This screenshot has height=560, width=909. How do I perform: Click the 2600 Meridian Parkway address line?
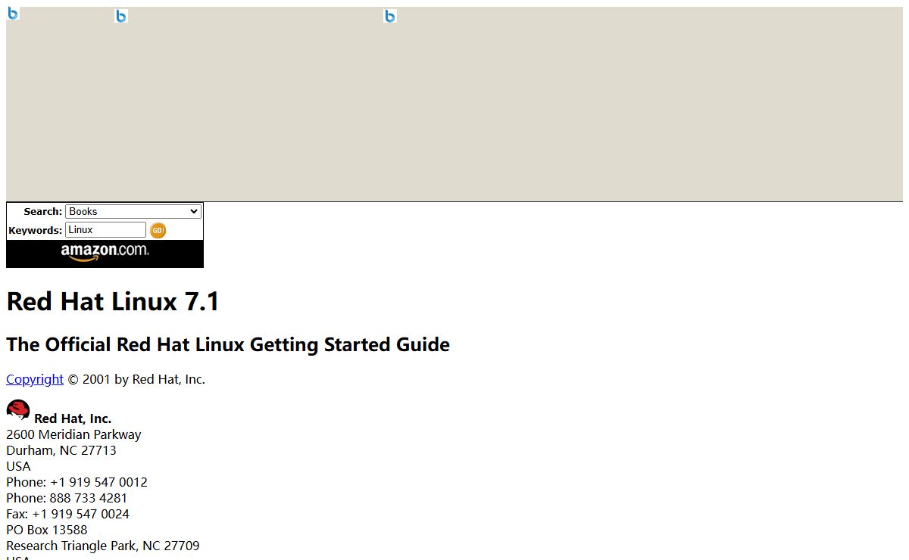point(73,434)
